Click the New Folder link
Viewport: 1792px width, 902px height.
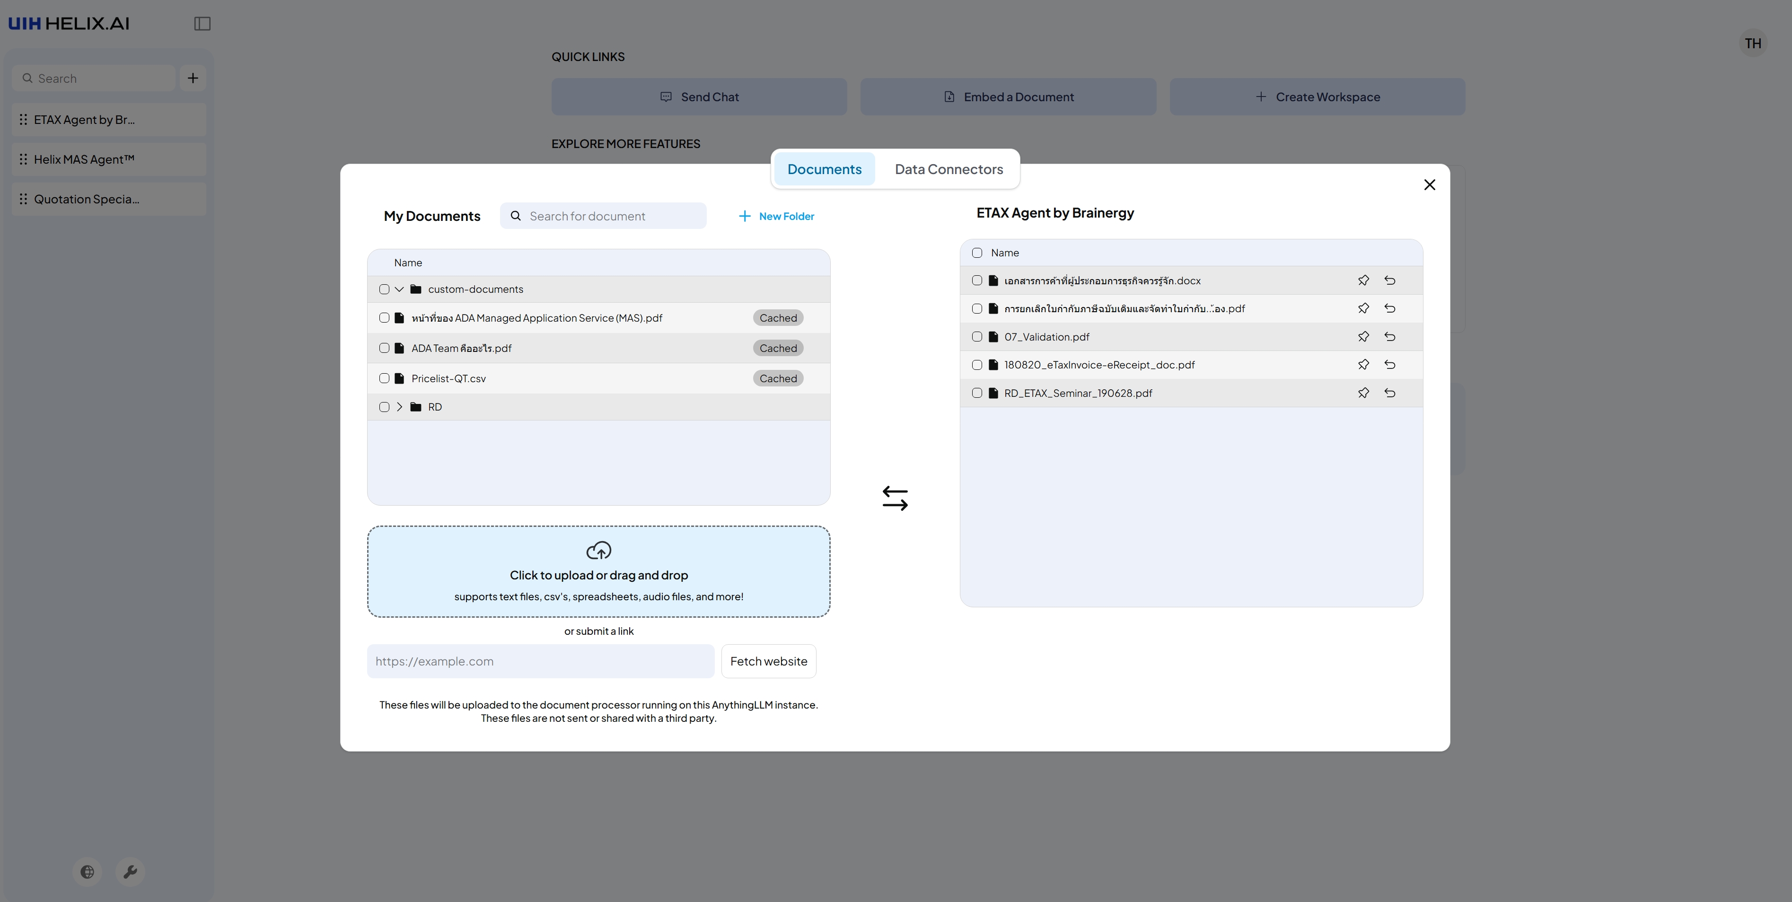pyautogui.click(x=776, y=216)
